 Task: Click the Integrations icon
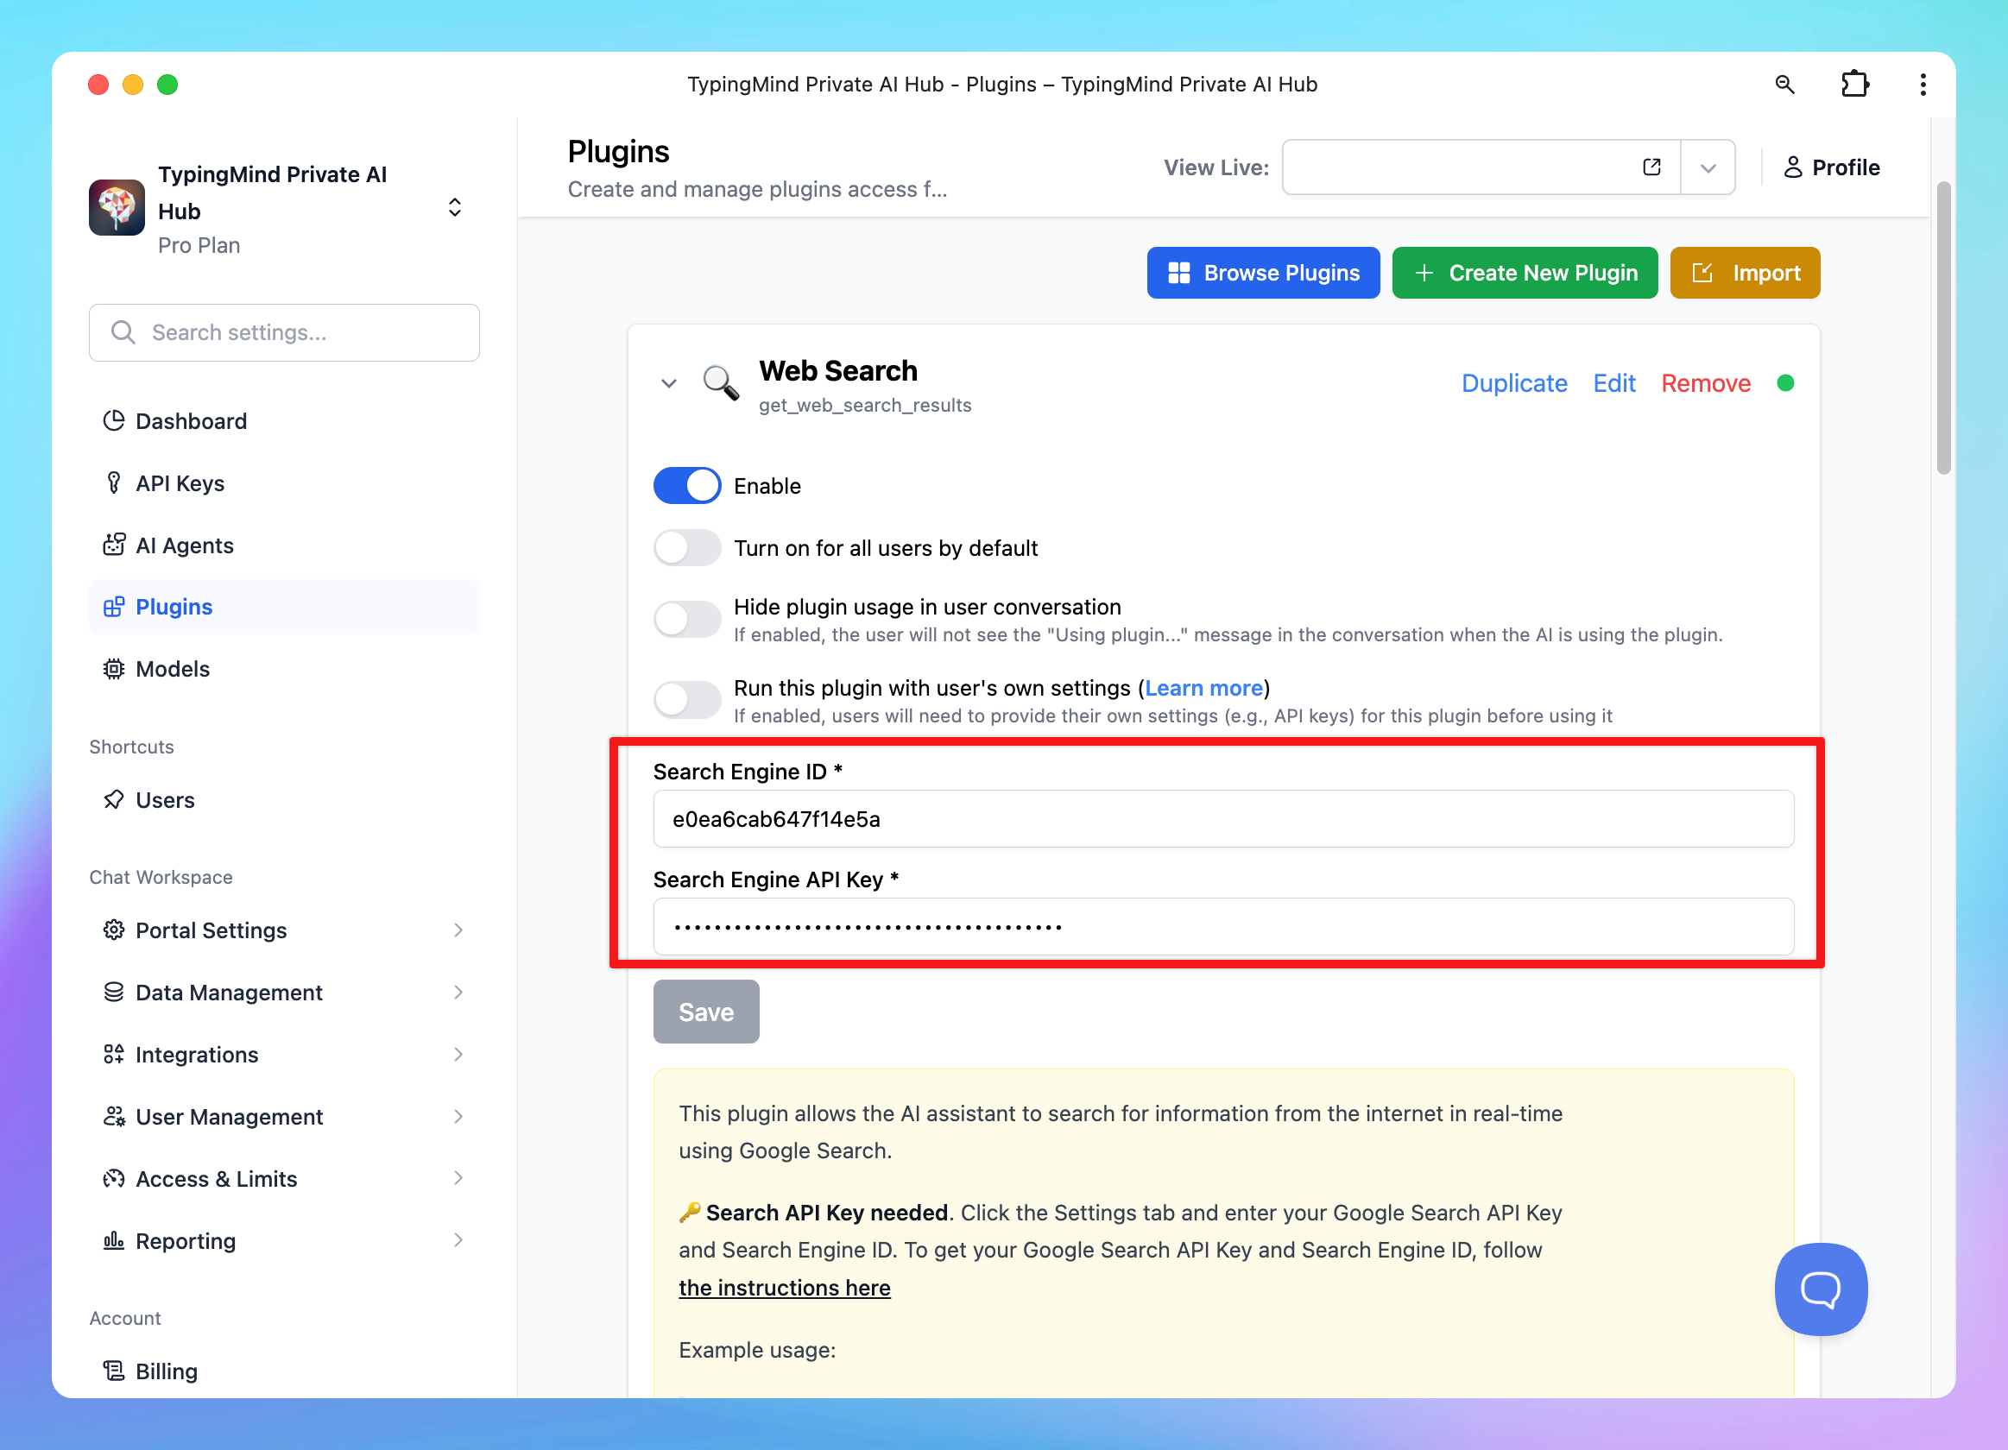click(113, 1055)
